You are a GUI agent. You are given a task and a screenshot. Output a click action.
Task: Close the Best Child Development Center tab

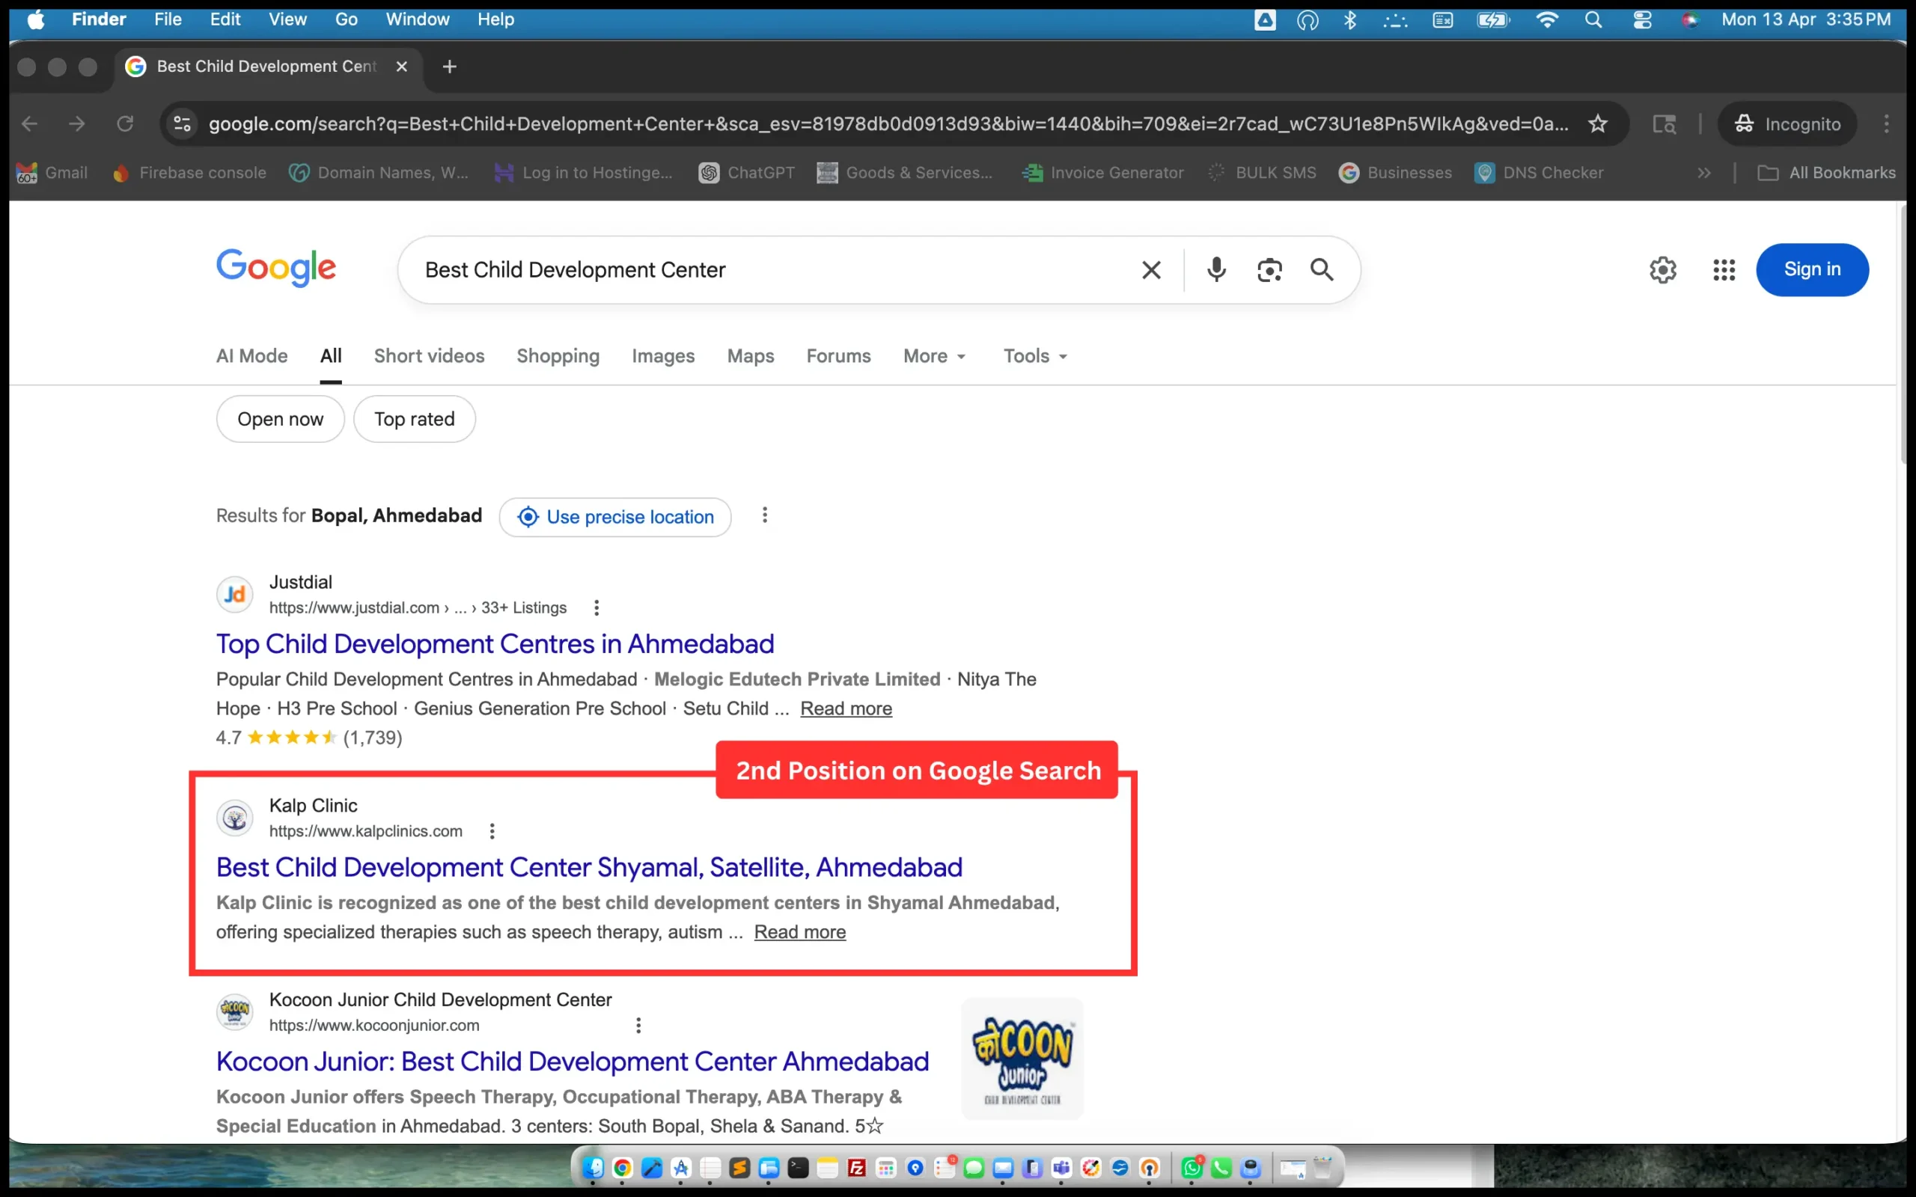(401, 67)
